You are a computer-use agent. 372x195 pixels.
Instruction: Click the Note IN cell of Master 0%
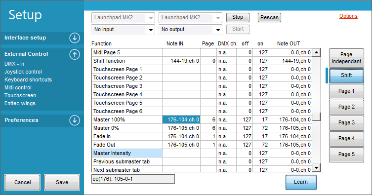click(181, 128)
